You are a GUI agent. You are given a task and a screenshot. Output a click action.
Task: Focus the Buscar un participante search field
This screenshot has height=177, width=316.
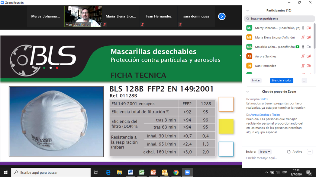point(279,19)
